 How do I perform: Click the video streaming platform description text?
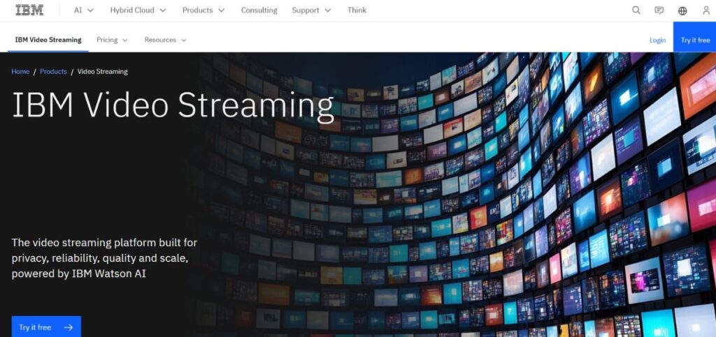[105, 258]
